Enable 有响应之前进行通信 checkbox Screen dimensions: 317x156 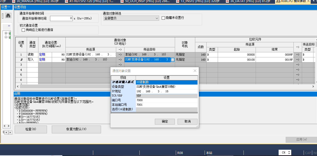(23, 30)
